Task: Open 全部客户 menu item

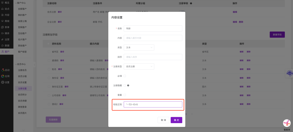Action: [22, 9]
